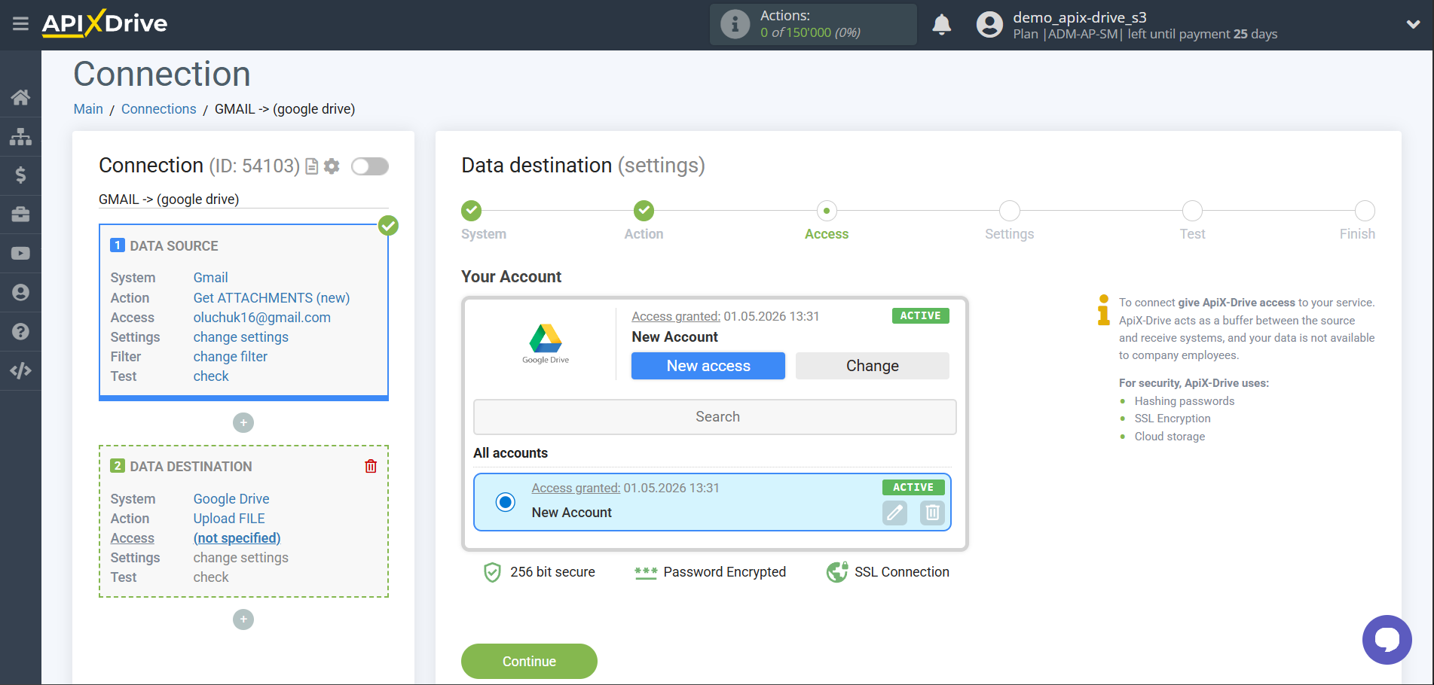Viewport: 1434px width, 685px height.
Task: Click the Continue button
Action: click(x=529, y=661)
